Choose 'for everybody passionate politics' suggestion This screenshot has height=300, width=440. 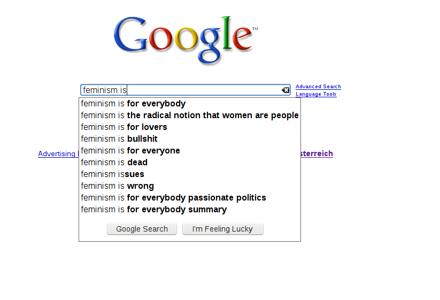point(173,198)
